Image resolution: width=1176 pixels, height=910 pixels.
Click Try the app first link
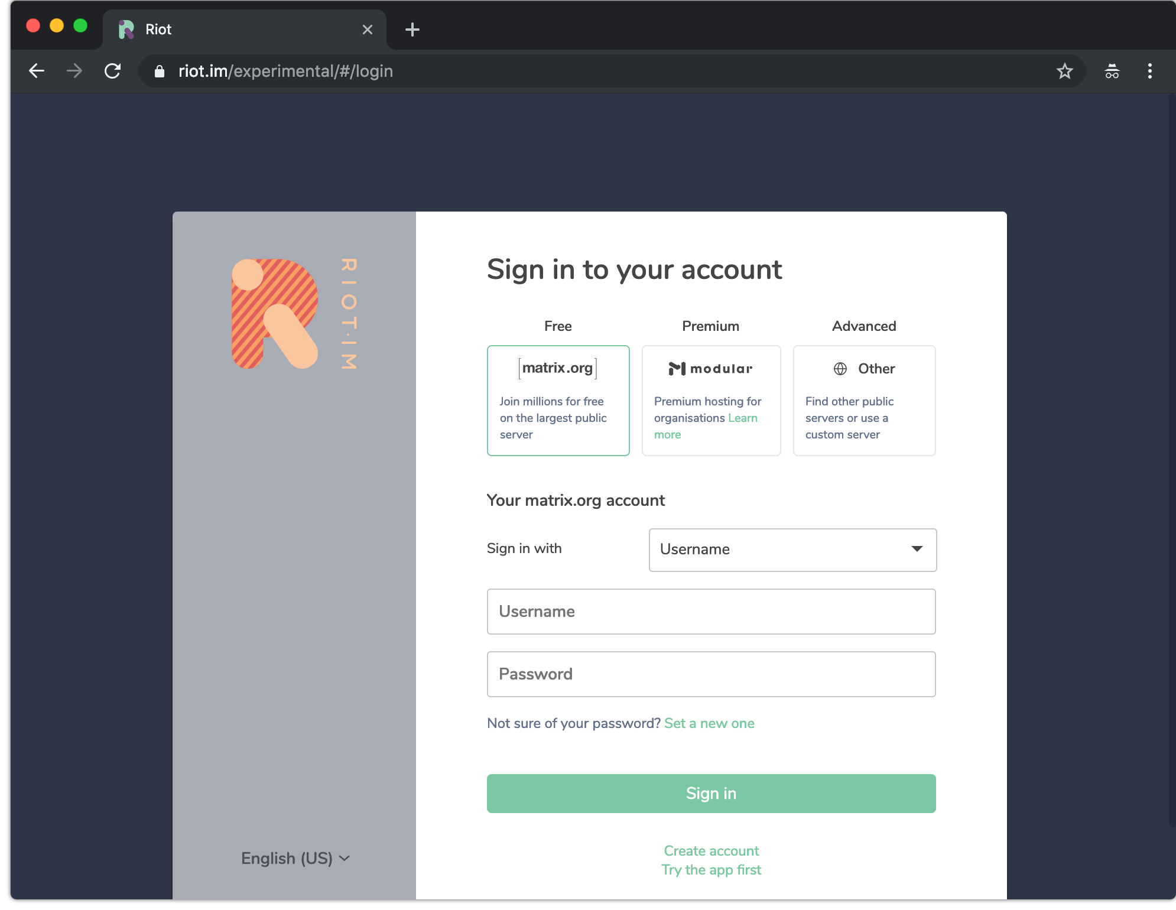(x=711, y=870)
